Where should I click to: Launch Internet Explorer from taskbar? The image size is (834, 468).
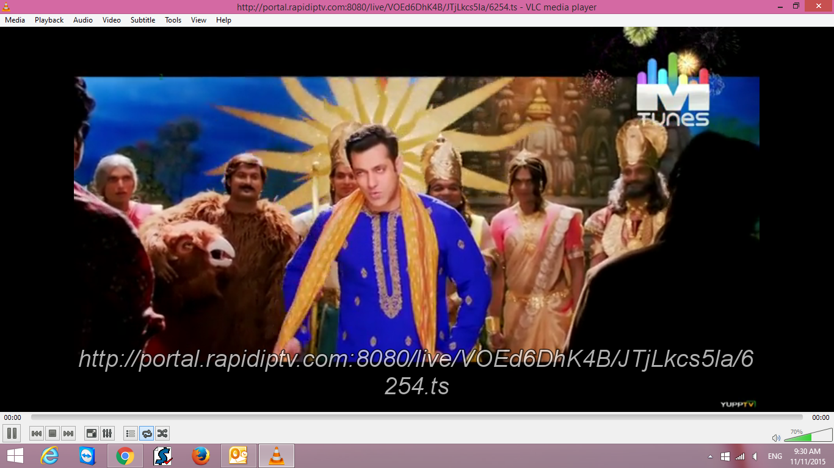pyautogui.click(x=49, y=456)
